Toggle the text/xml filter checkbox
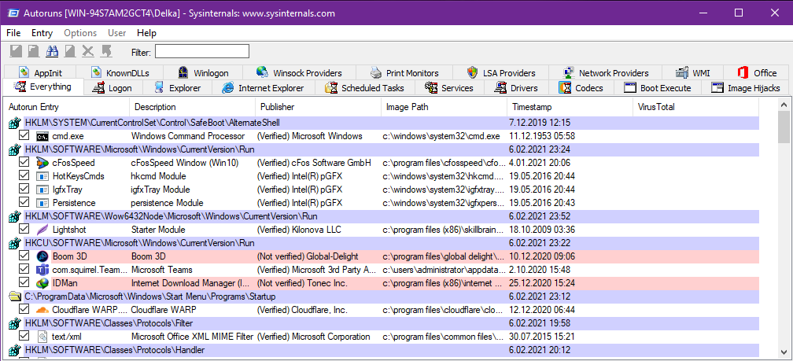The height and width of the screenshot is (361, 793). 24,337
